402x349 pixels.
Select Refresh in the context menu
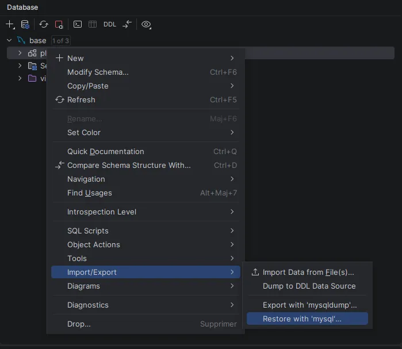pyautogui.click(x=146, y=99)
